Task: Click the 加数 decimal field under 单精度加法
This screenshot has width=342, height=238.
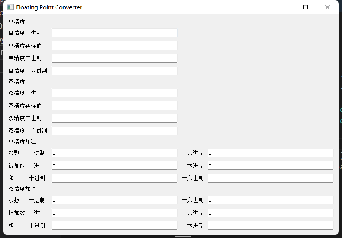Action: pyautogui.click(x=114, y=153)
